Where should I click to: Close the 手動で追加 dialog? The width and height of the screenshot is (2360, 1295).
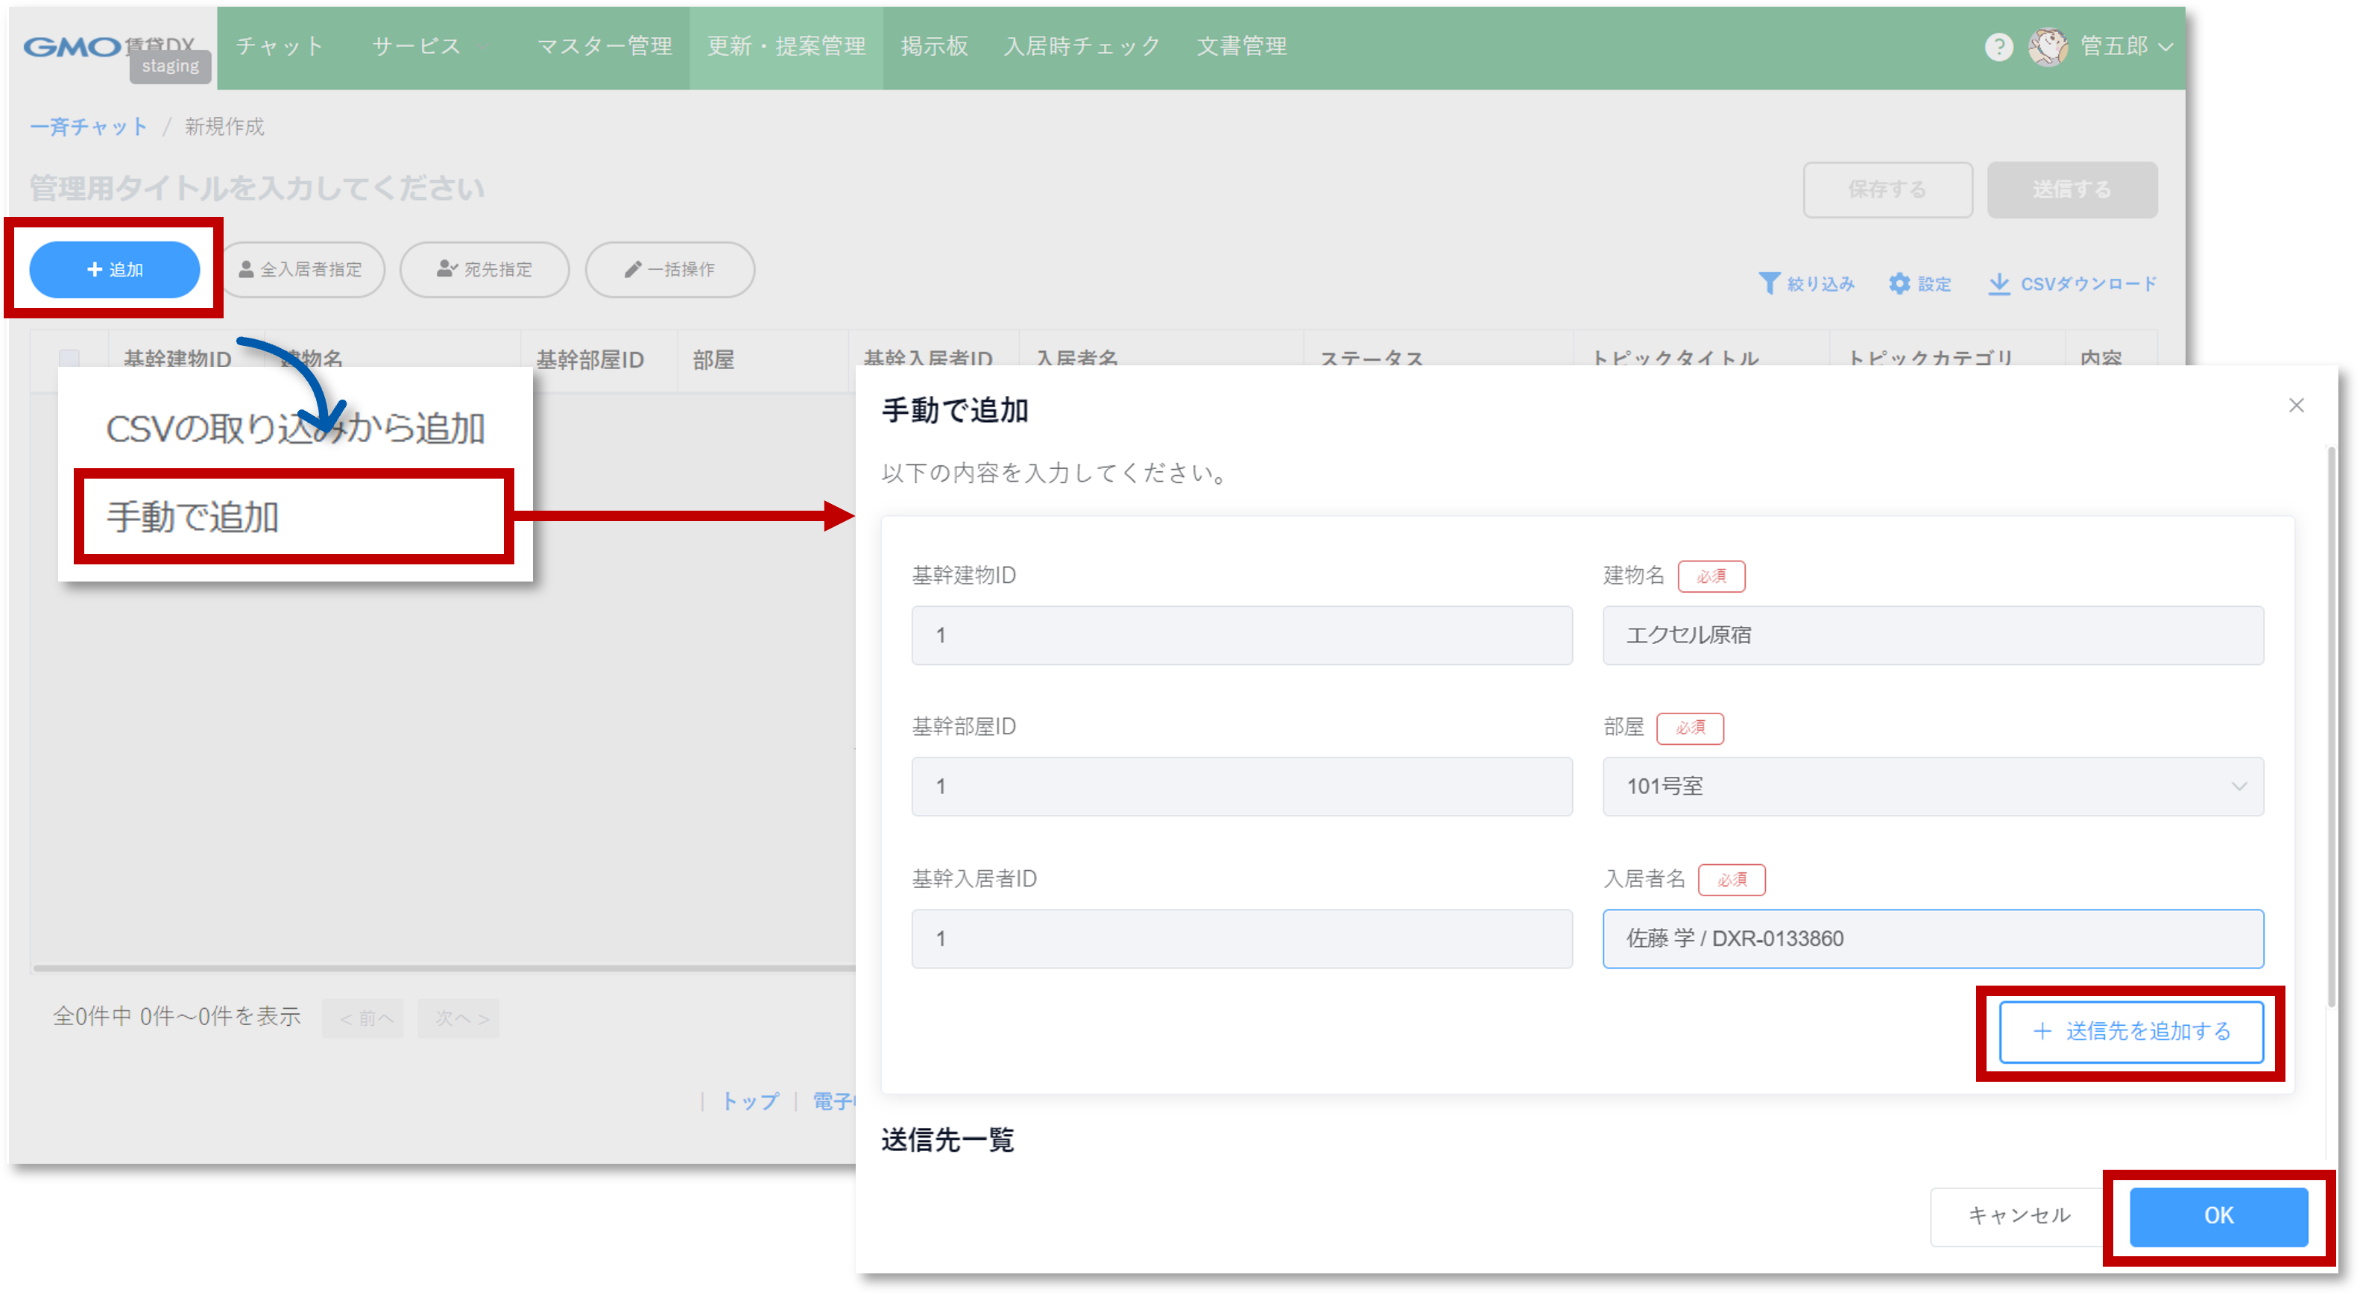2296,405
